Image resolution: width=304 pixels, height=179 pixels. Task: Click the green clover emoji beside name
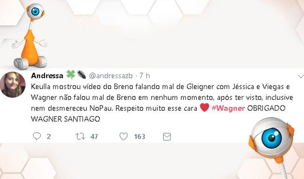click(x=71, y=75)
